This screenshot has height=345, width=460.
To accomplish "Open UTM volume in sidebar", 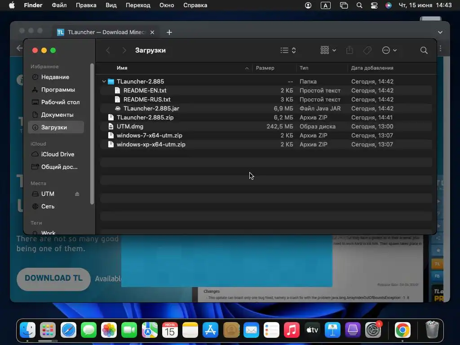I will (x=48, y=194).
